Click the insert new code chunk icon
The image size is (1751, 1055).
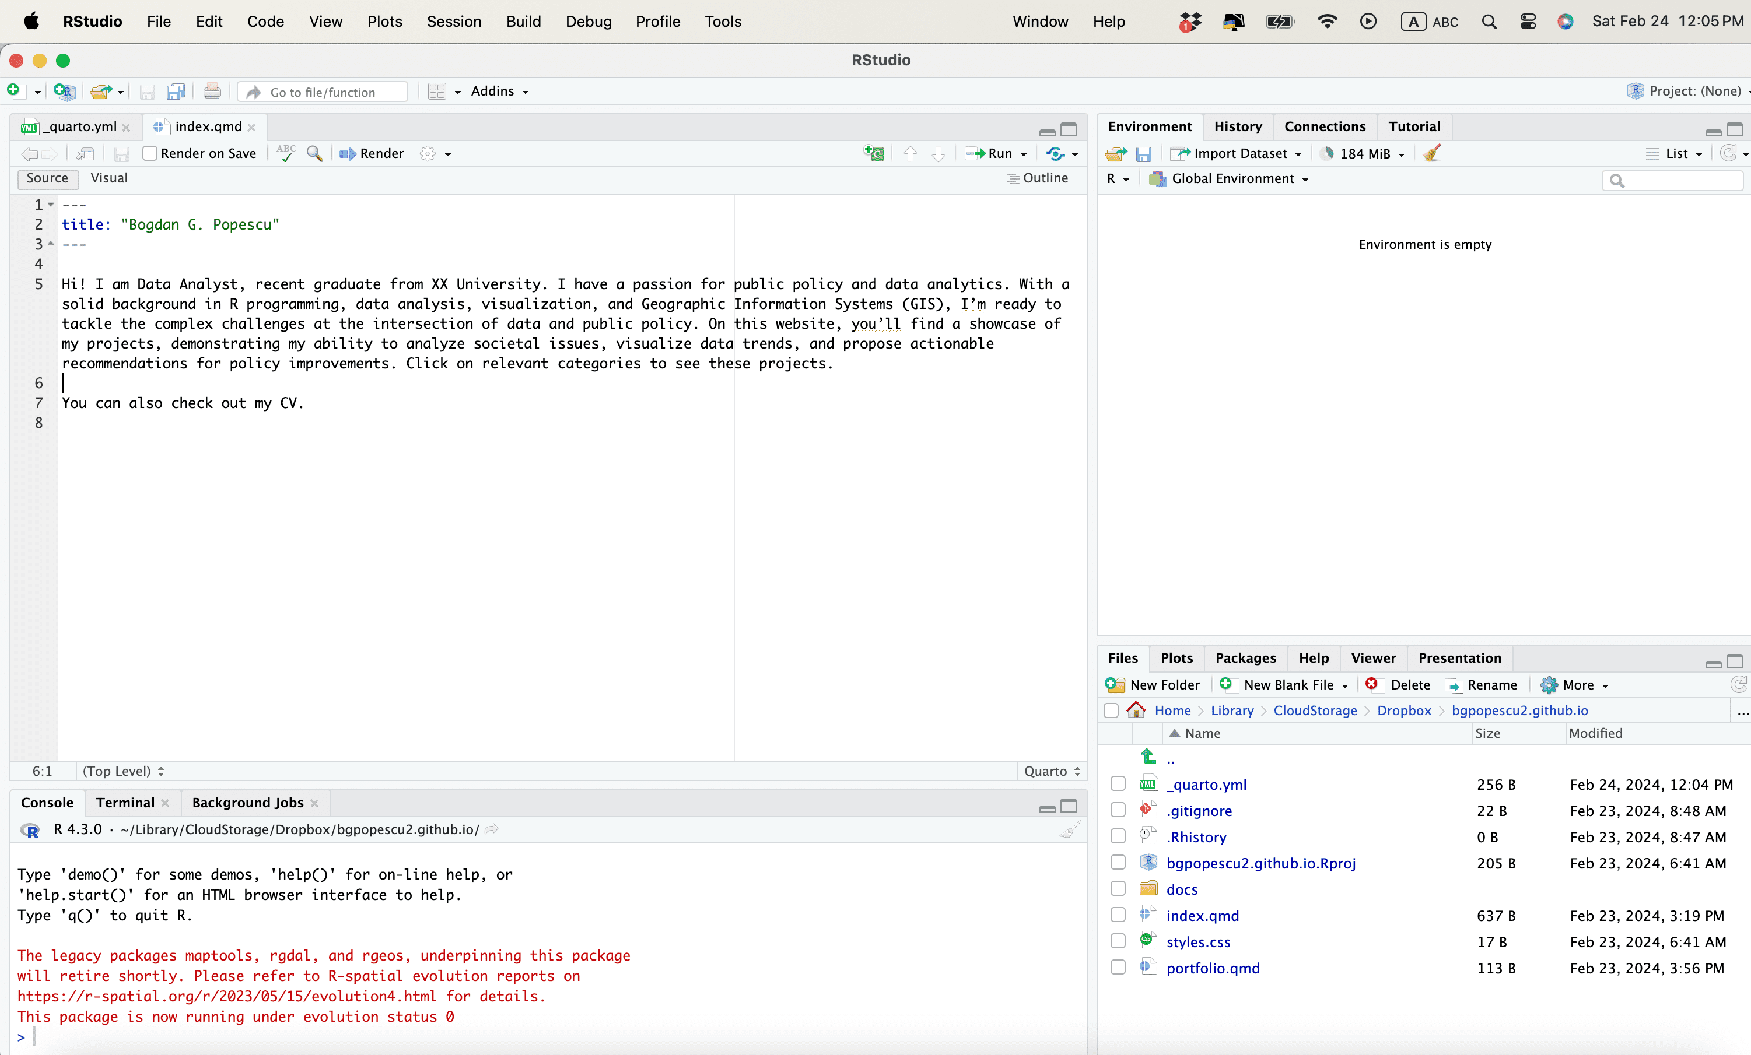[x=873, y=153]
